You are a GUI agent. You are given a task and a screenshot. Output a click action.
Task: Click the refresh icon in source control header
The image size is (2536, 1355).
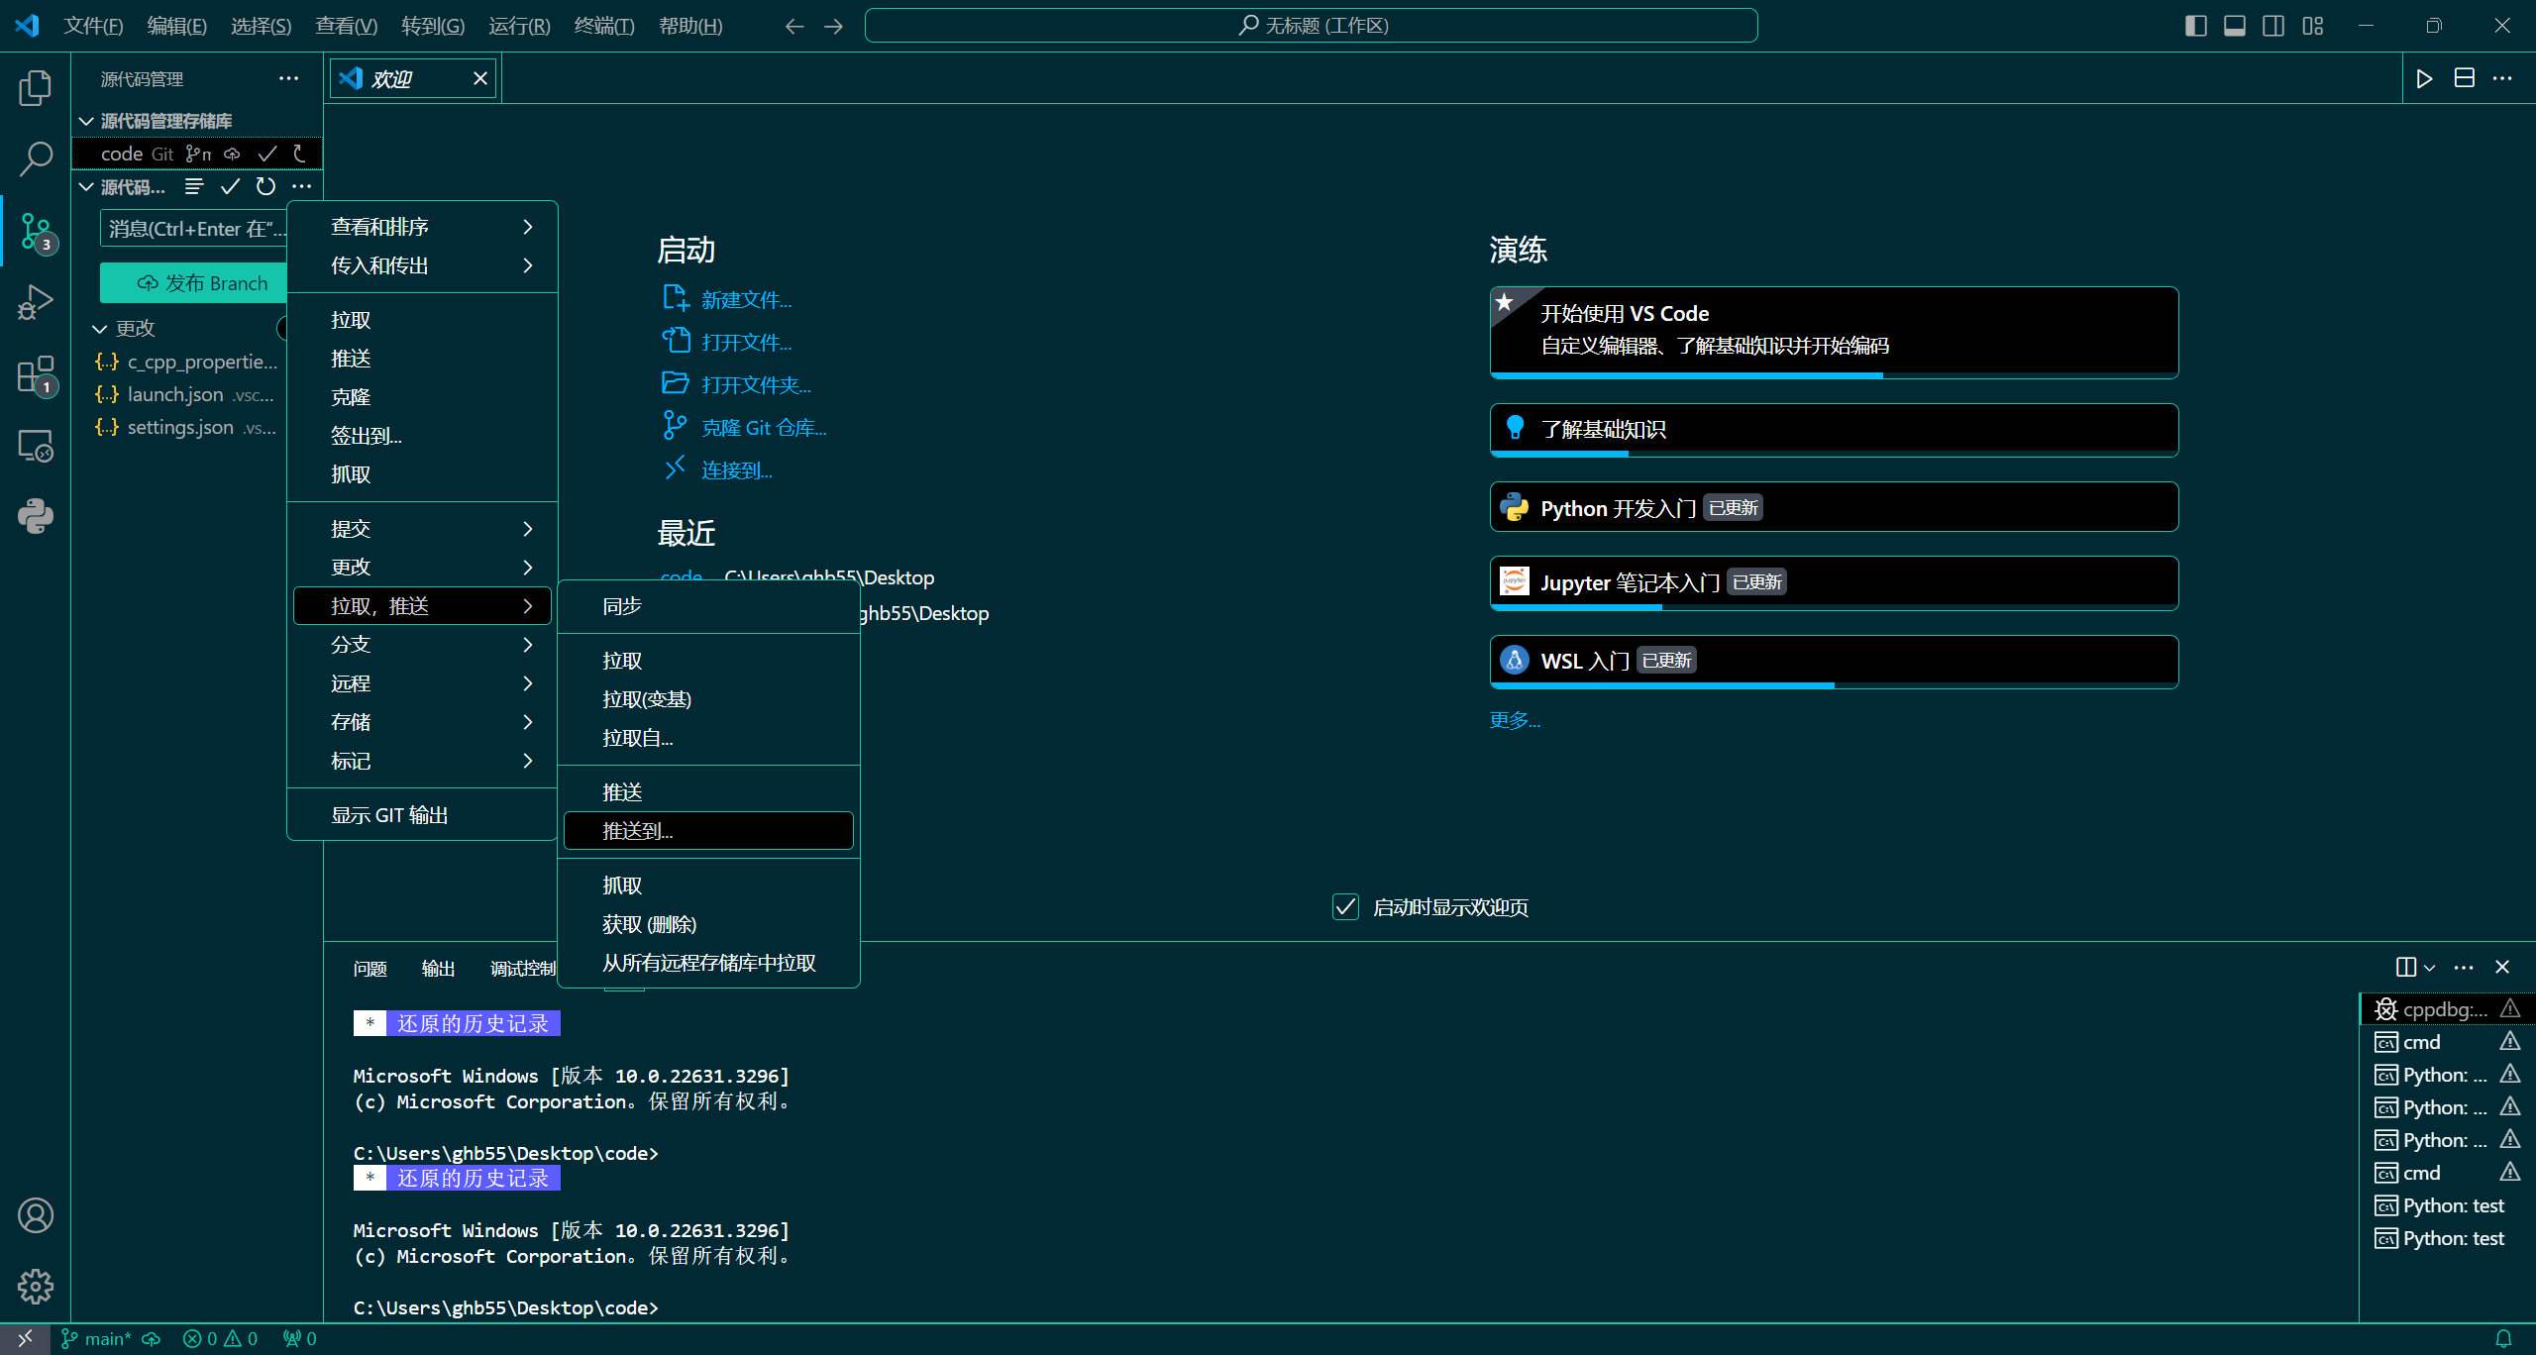tap(265, 186)
